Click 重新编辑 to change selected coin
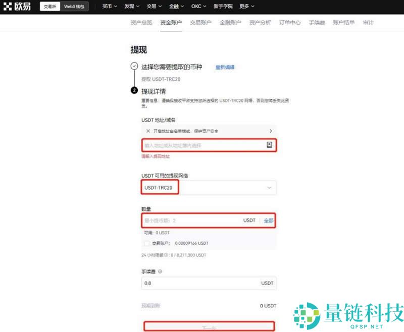 225,67
